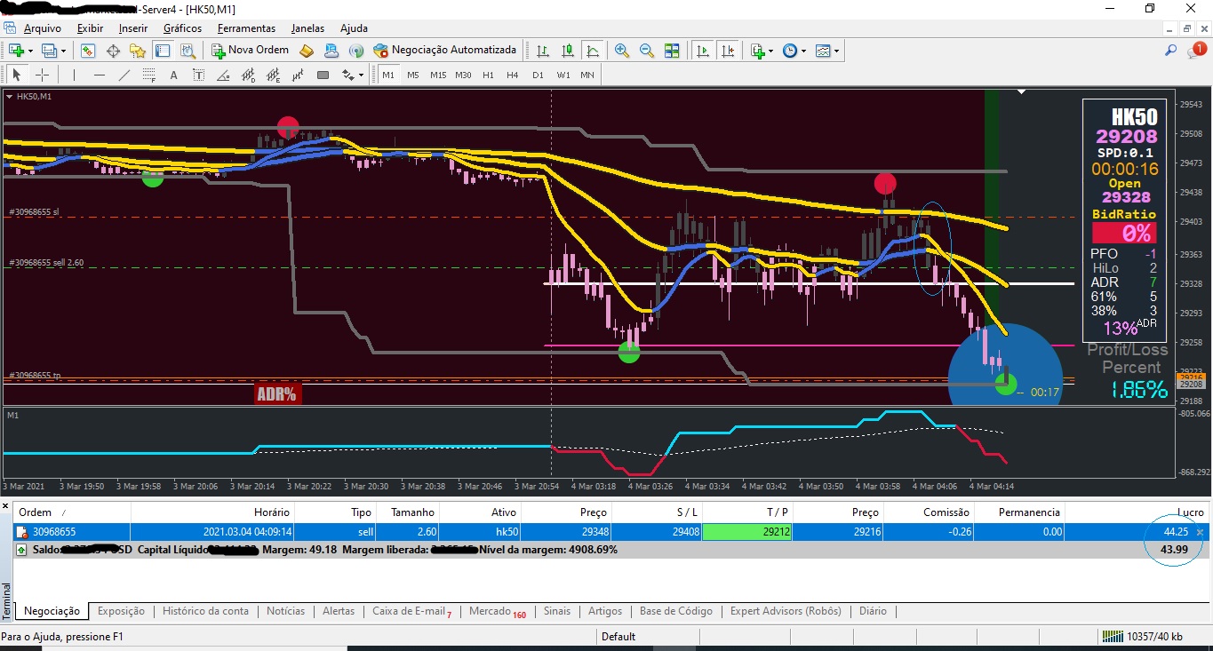Open Fibonacci retracement tool
This screenshot has width=1213, height=651.
tap(149, 75)
